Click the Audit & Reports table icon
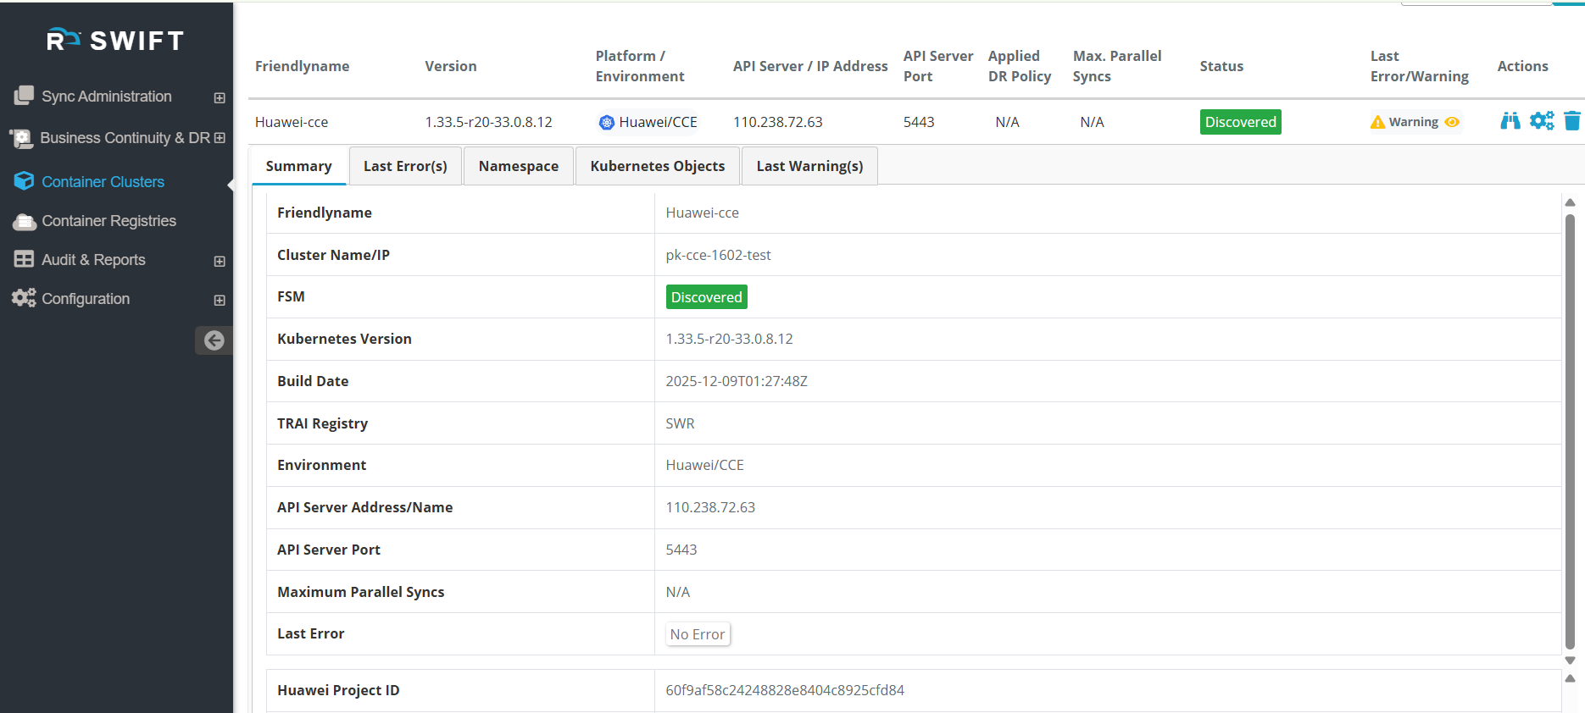1585x713 pixels. (x=24, y=259)
